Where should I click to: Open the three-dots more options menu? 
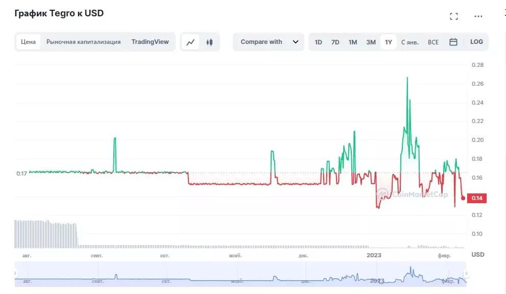[x=478, y=16]
